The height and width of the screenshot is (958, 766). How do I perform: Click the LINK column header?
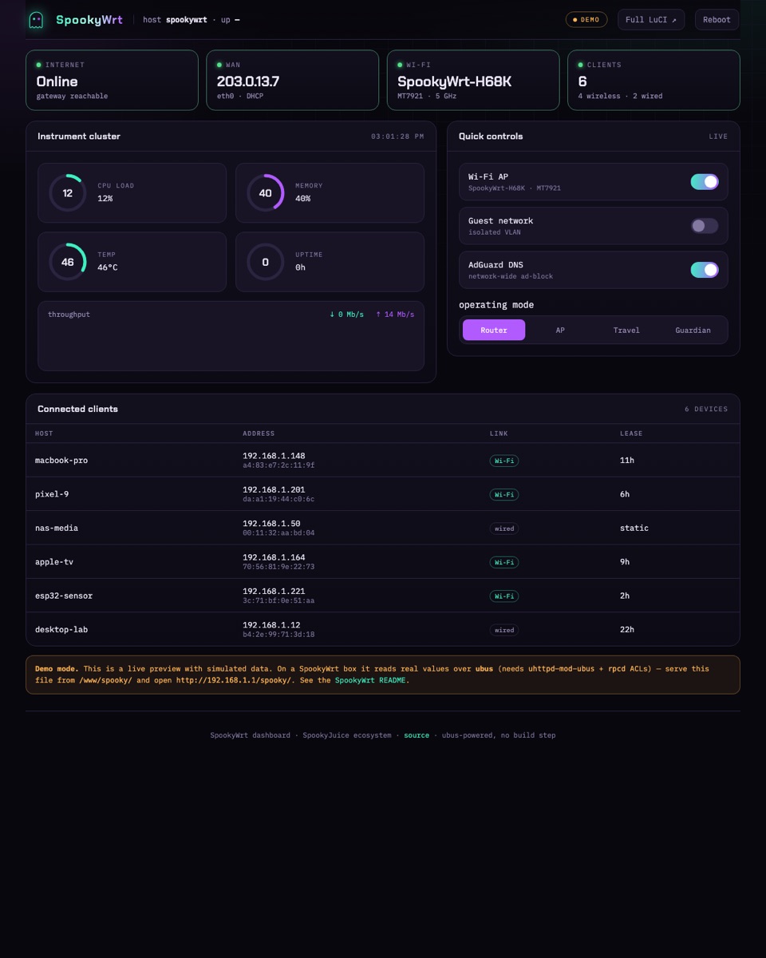(499, 433)
